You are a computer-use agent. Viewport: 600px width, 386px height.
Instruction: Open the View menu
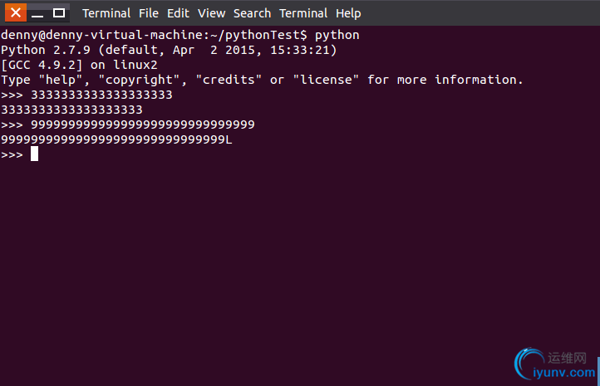pyautogui.click(x=211, y=13)
